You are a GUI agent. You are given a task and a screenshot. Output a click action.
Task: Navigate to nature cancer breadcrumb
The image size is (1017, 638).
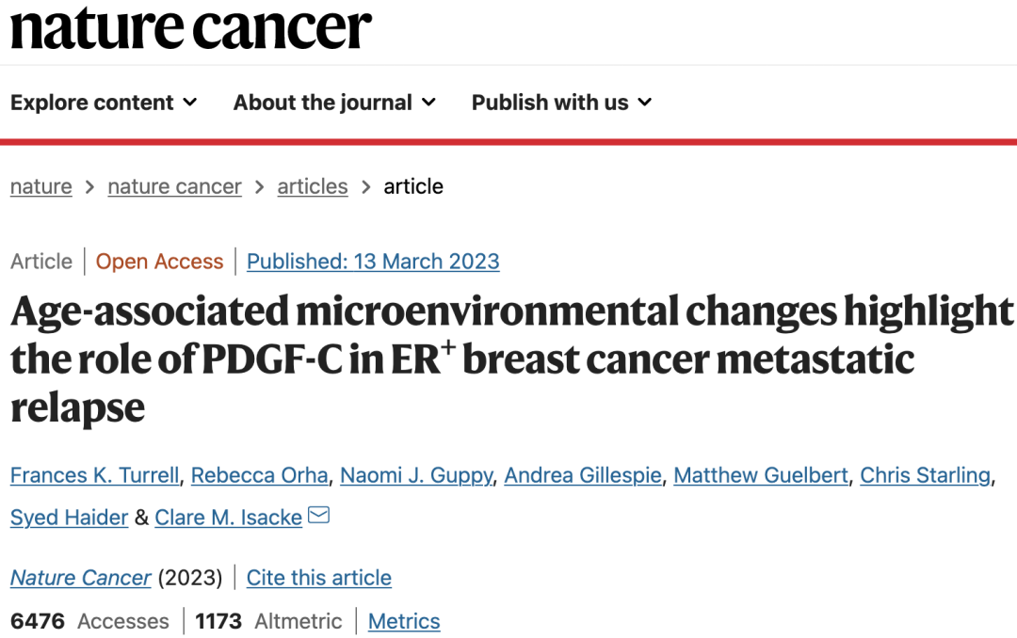174,186
